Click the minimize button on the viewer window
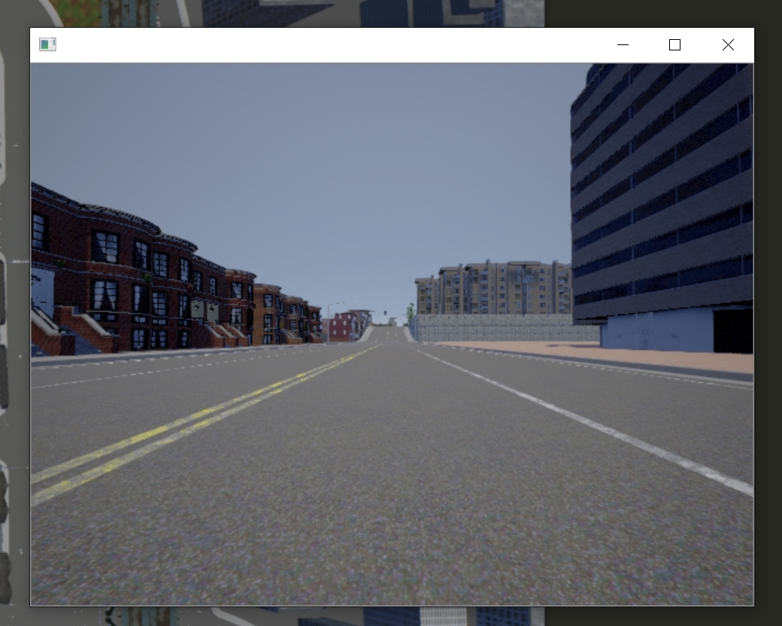Viewport: 782px width, 626px height. coord(623,44)
